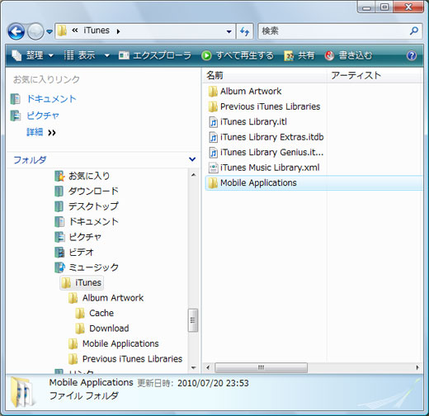Open the 整理 organize menu
Viewport: 429px width, 416px height.
click(x=33, y=55)
